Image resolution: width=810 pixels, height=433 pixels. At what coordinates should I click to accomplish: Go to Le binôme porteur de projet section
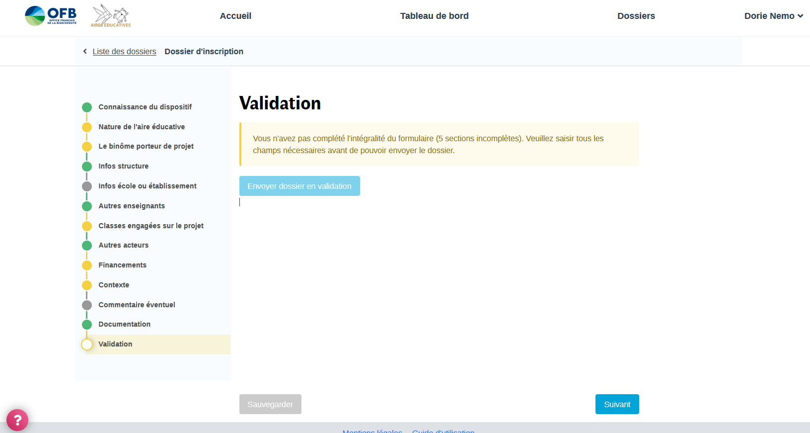(x=146, y=146)
